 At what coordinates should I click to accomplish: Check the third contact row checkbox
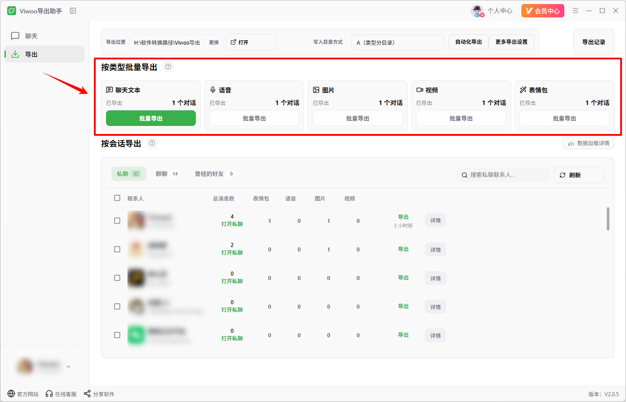pos(117,278)
